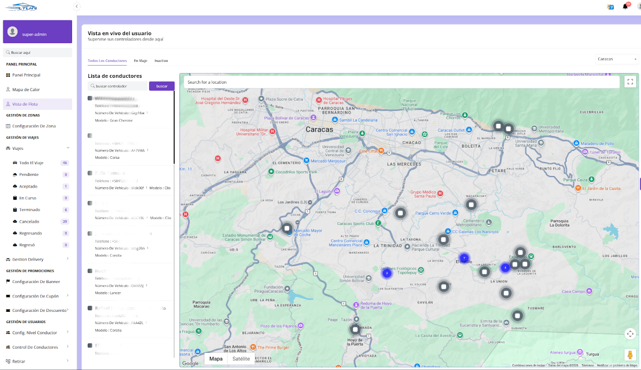641x370 pixels.
Task: Center map on my location button
Action: click(631, 334)
